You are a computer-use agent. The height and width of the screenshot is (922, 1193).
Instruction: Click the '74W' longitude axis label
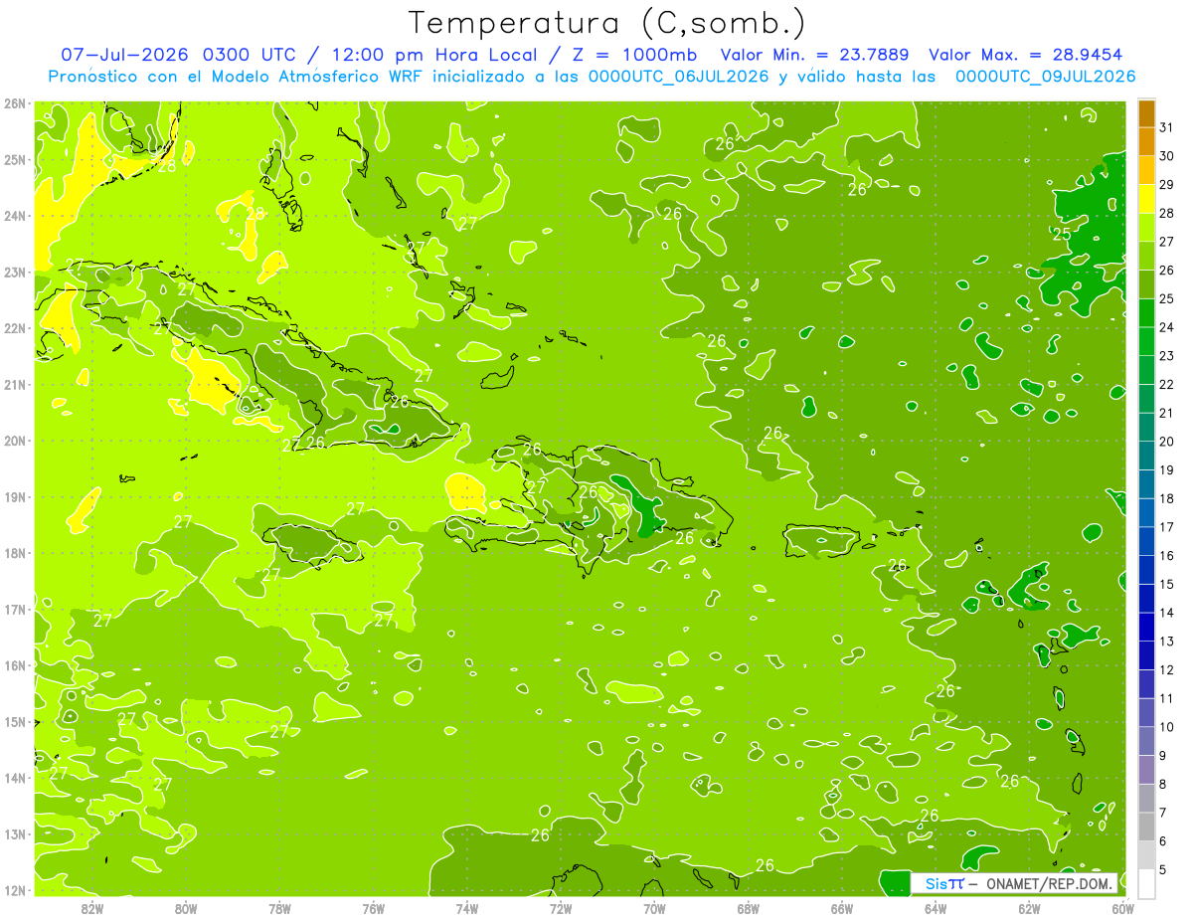(x=466, y=908)
